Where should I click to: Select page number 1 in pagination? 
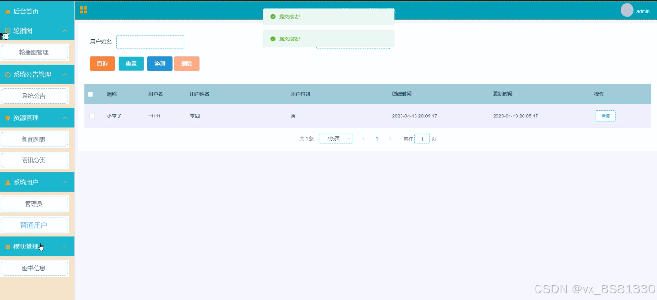377,139
